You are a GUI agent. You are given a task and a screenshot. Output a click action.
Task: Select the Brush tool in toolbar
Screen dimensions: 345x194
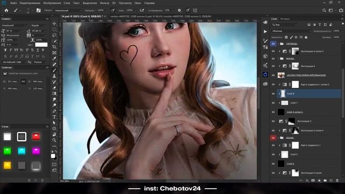coord(54,70)
